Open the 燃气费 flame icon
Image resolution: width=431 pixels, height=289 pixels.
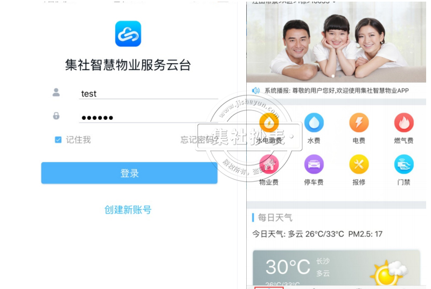point(404,122)
